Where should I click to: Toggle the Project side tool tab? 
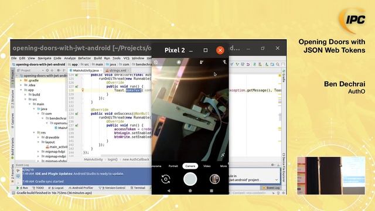(13, 77)
